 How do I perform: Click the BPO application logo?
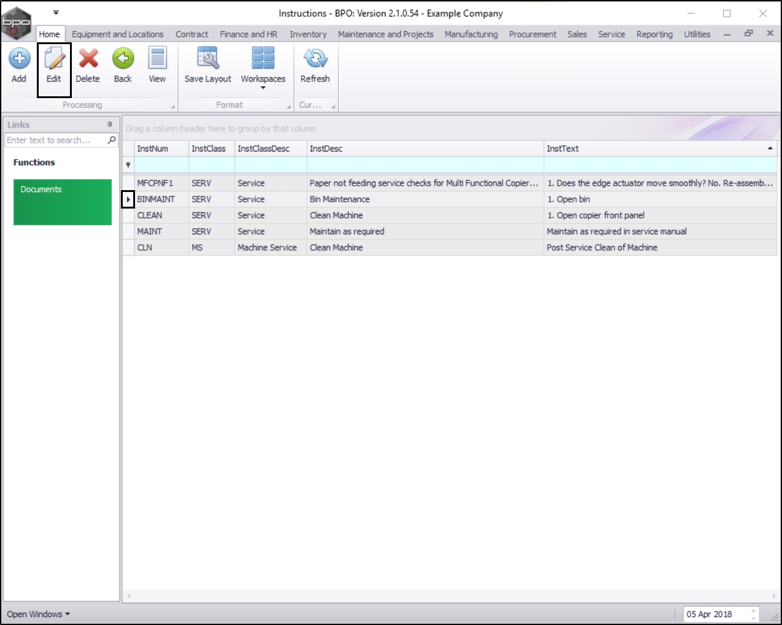pos(17,23)
